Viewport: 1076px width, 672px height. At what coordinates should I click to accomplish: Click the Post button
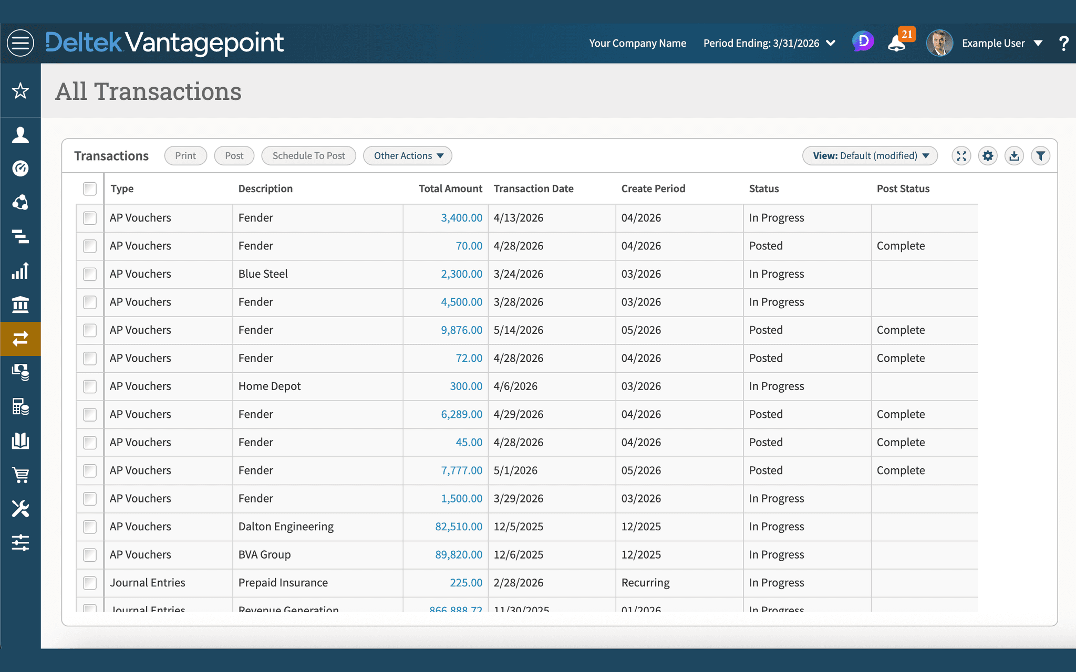click(234, 156)
